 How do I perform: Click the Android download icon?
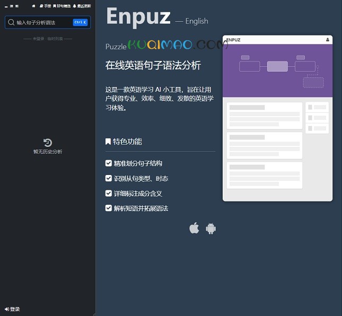pos(211,229)
